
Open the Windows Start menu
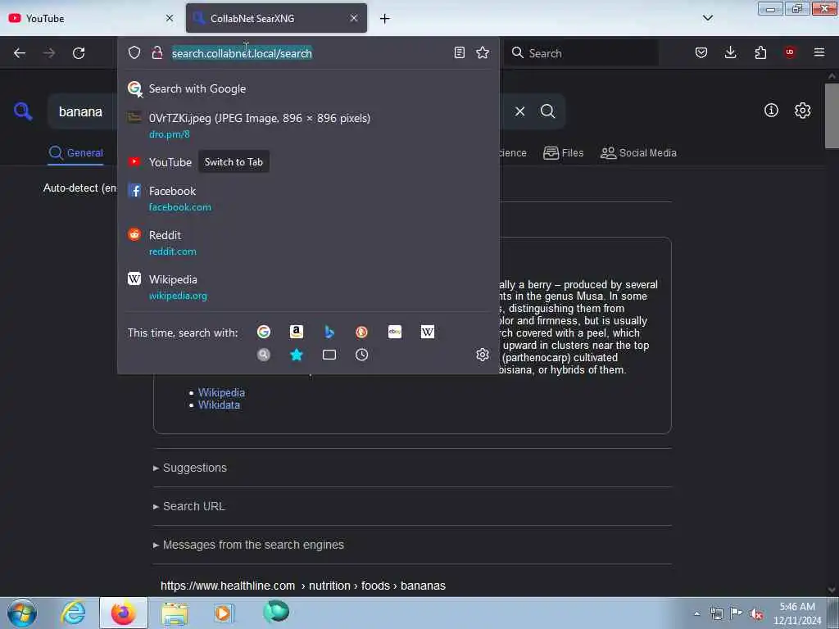(22, 613)
